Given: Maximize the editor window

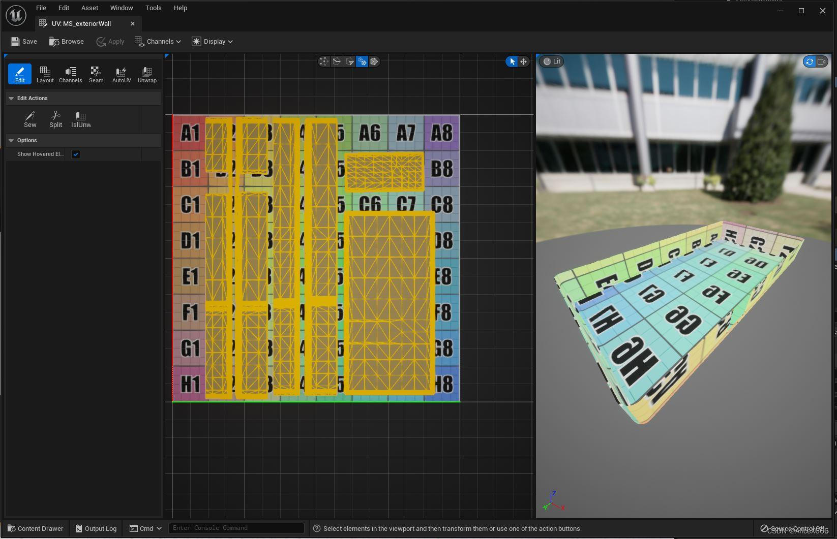Looking at the screenshot, I should [x=801, y=11].
